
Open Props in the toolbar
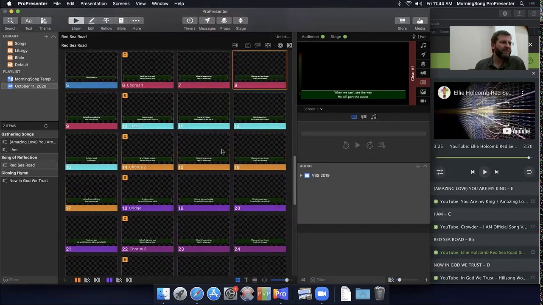click(224, 21)
